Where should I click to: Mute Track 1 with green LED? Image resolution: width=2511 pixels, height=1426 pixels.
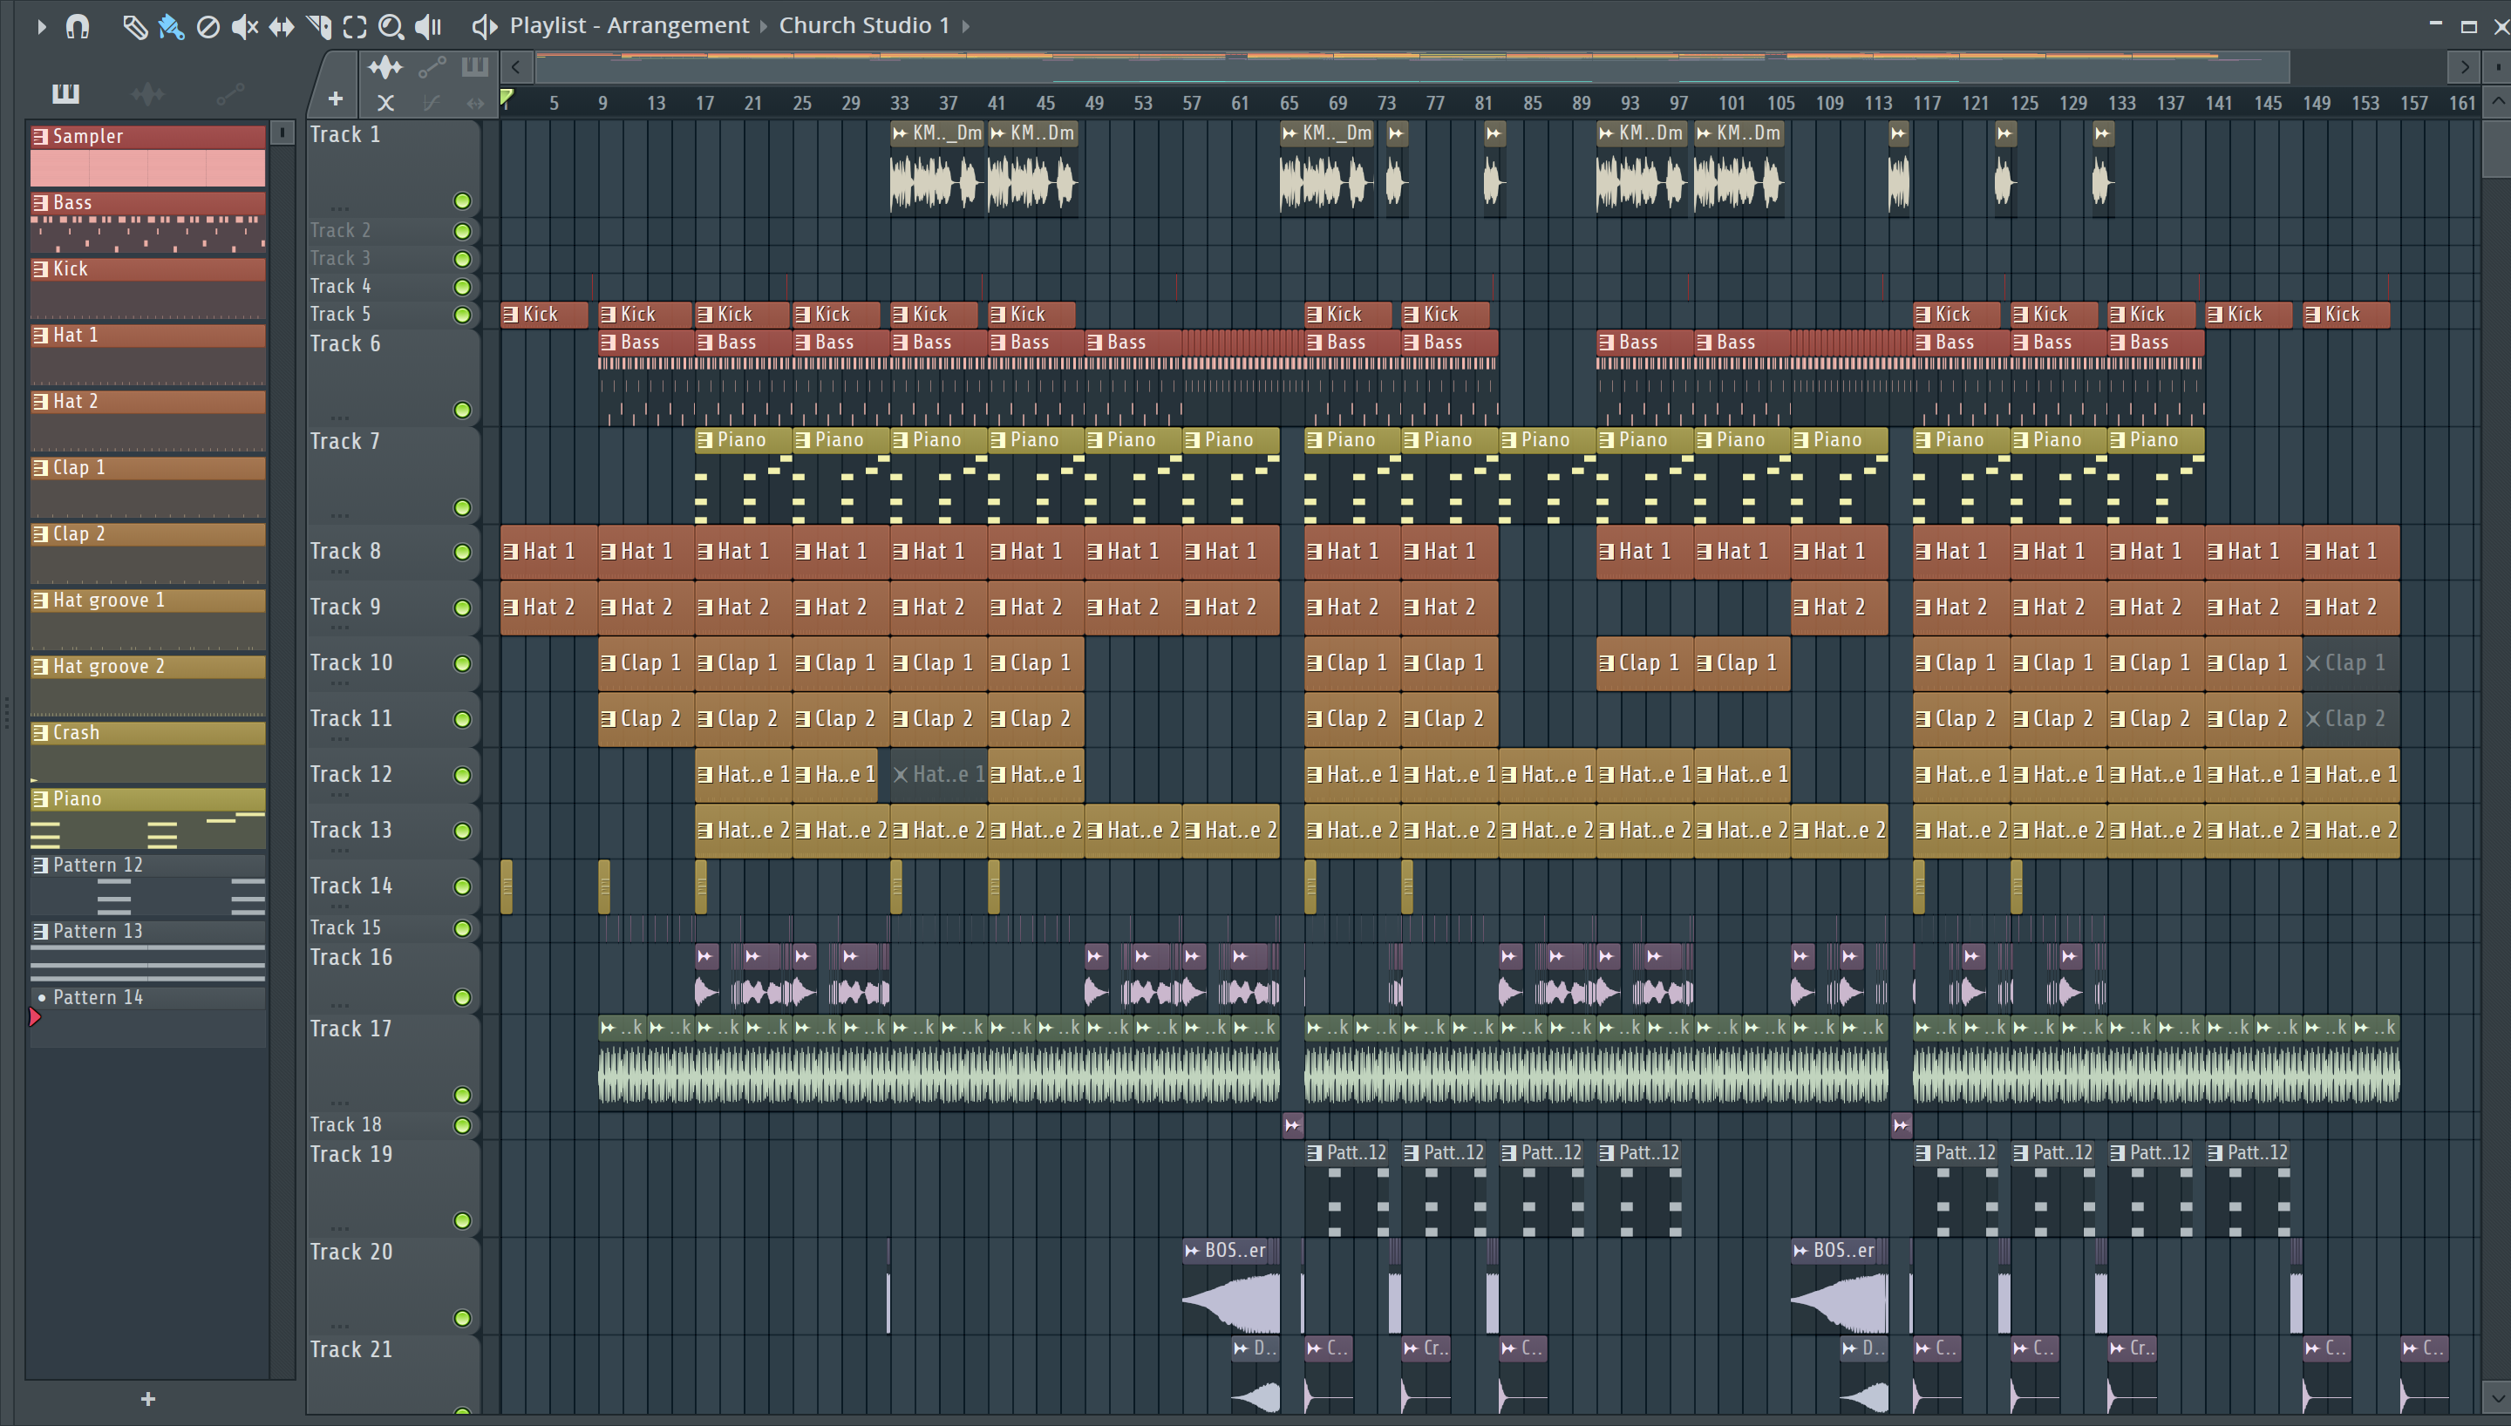(462, 201)
